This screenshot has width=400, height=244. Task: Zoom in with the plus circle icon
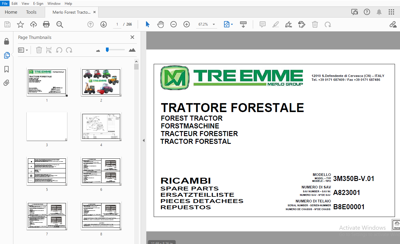pos(187,24)
